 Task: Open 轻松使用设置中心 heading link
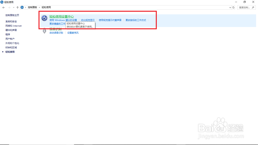(62, 17)
